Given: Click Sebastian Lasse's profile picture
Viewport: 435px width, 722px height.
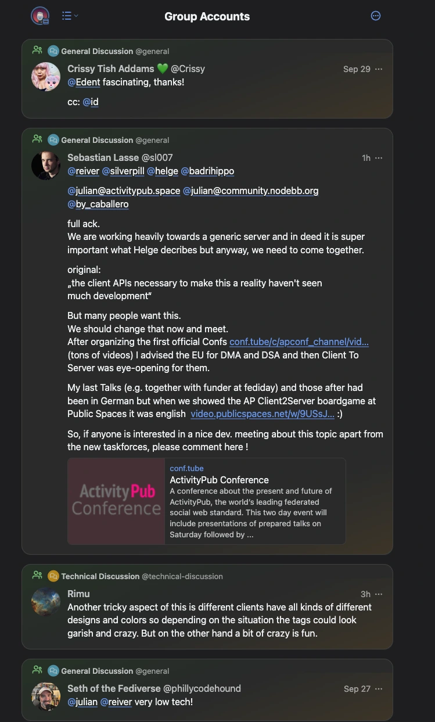Looking at the screenshot, I should (45, 165).
